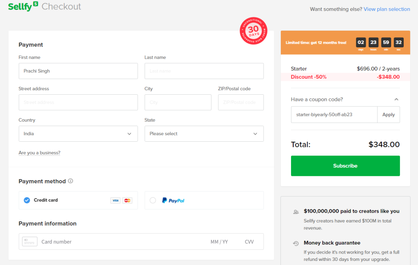The image size is (418, 265).
Task: Click the countdown seconds box
Action: click(x=398, y=42)
